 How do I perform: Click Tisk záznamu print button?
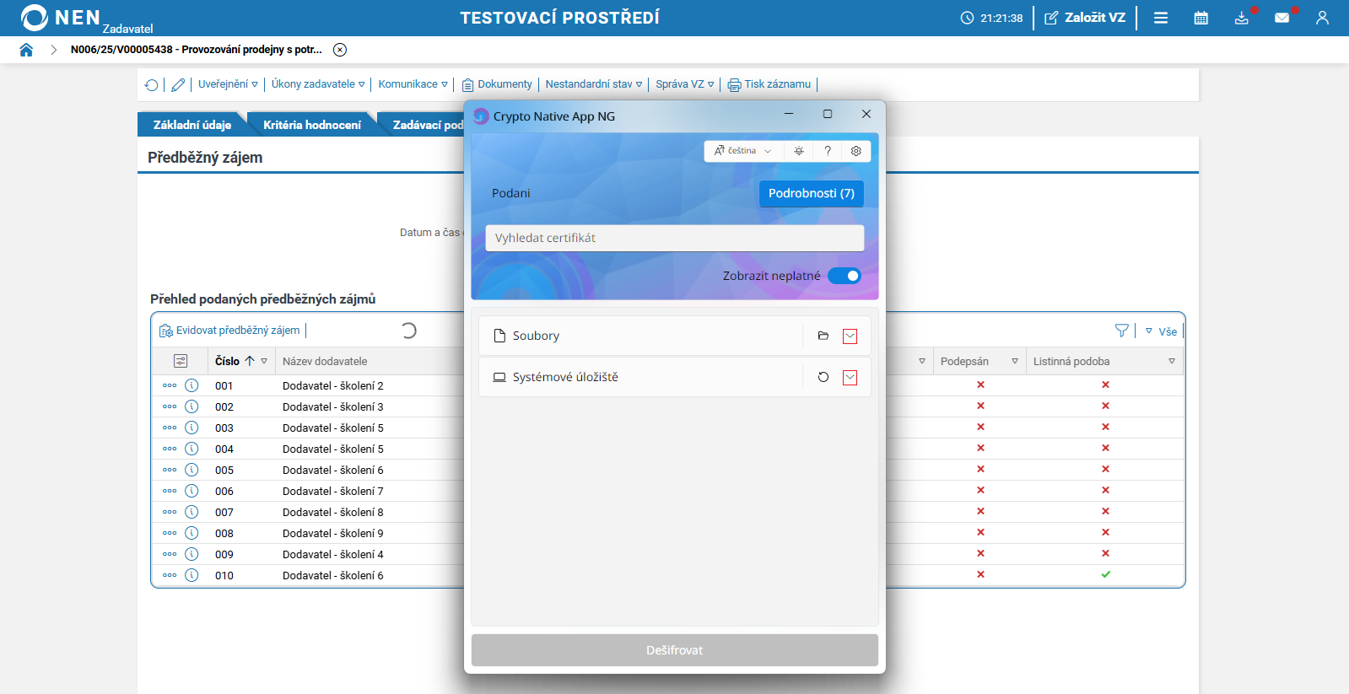pyautogui.click(x=769, y=84)
